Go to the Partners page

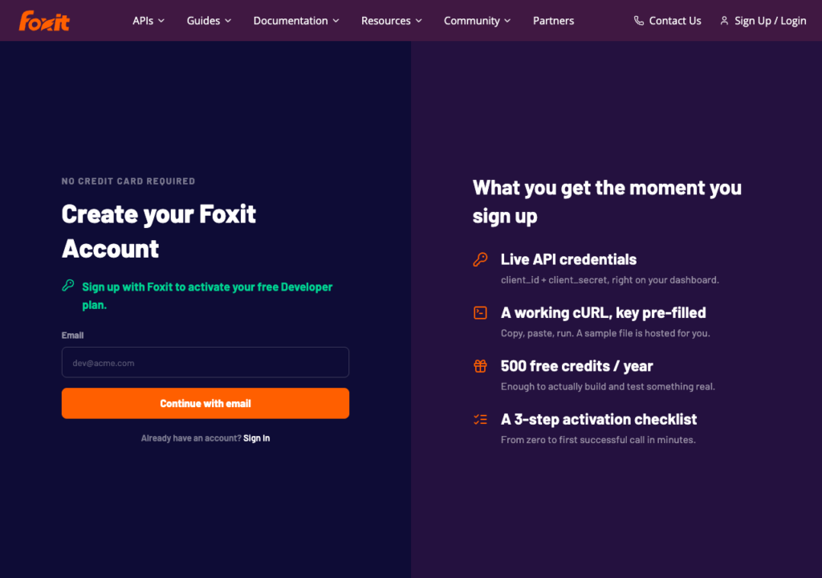[554, 21]
